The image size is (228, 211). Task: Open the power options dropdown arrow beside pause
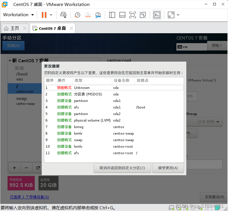pyautogui.click(x=51, y=15)
